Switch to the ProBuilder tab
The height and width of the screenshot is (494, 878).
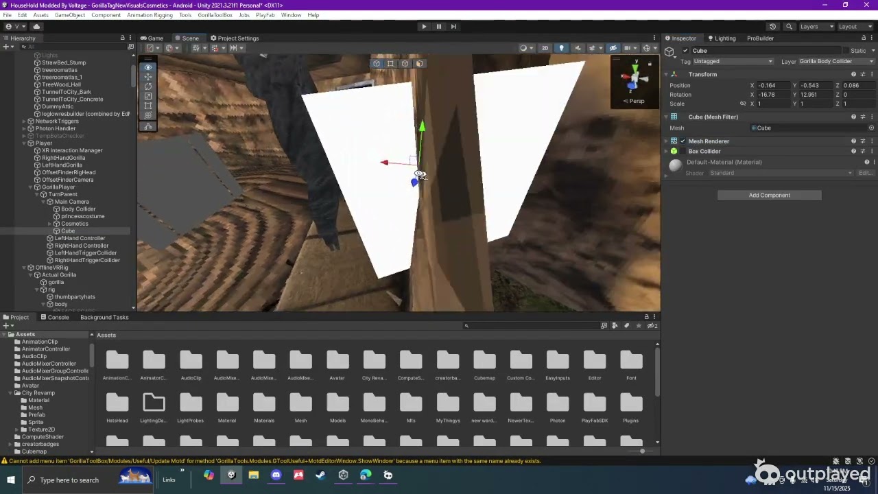coord(760,38)
